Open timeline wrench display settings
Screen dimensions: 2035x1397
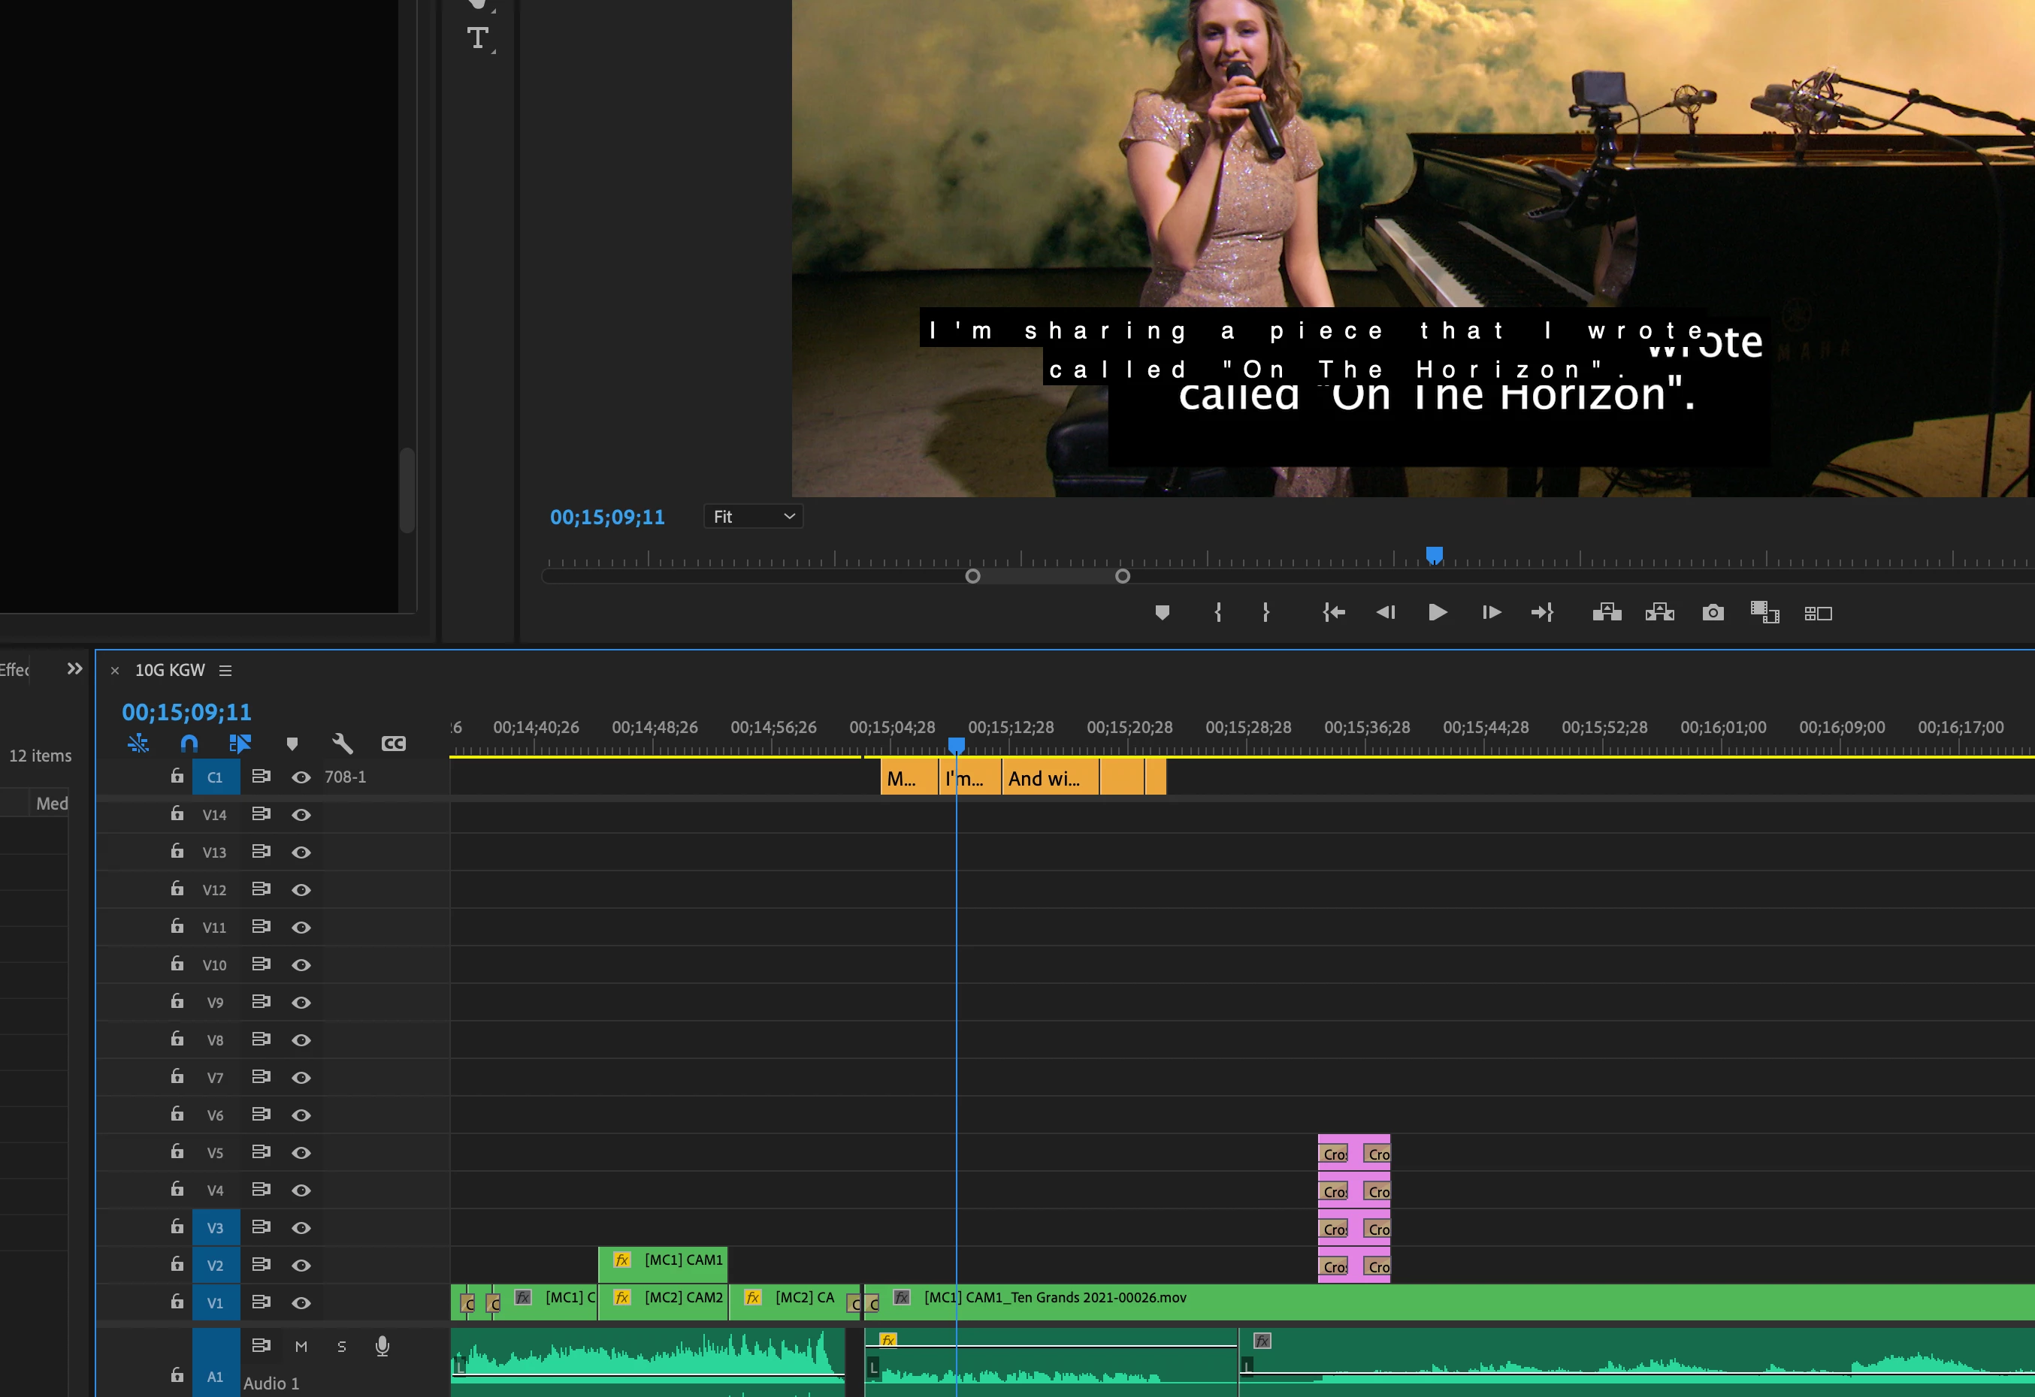point(343,744)
